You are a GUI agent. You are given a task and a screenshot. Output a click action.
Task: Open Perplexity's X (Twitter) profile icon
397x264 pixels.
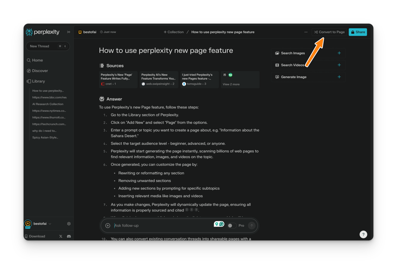[x=61, y=236]
